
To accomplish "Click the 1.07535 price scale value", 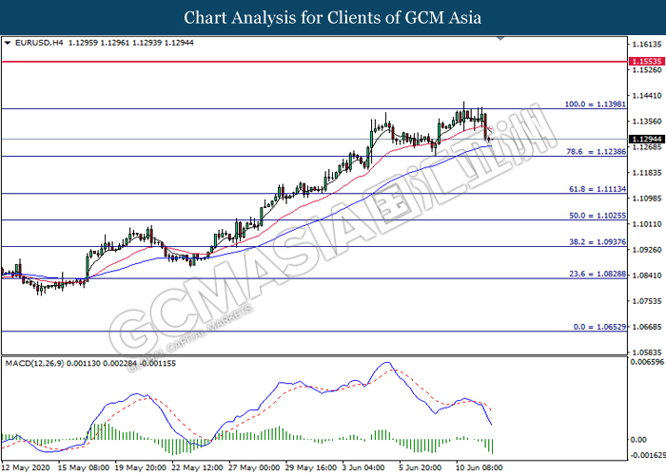I will pos(647,301).
